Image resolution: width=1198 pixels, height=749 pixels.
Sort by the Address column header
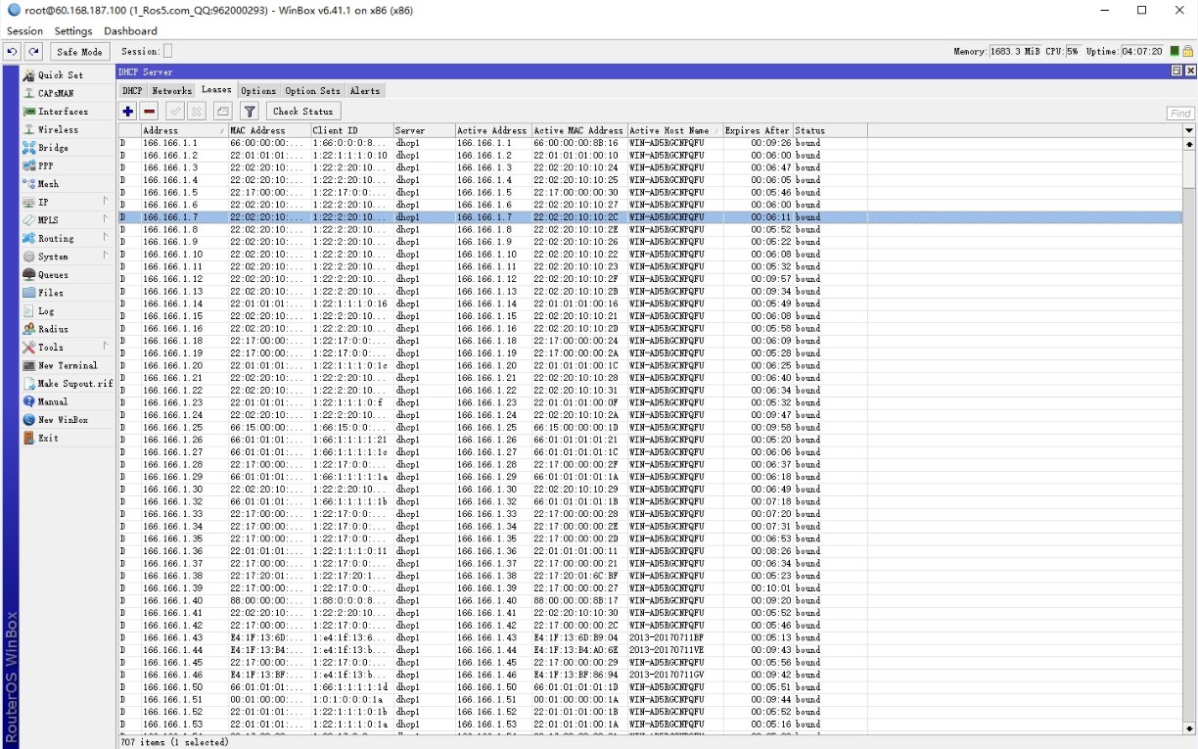184,130
